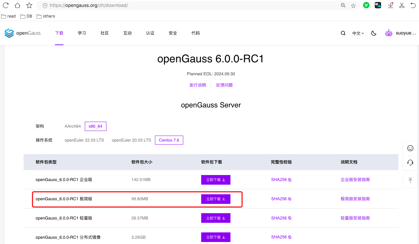
Task: Reload the page with the refresh icon
Action: coord(6,5)
